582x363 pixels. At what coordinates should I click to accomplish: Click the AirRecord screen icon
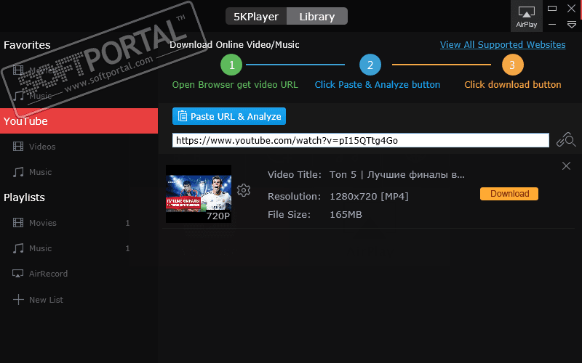click(17, 274)
